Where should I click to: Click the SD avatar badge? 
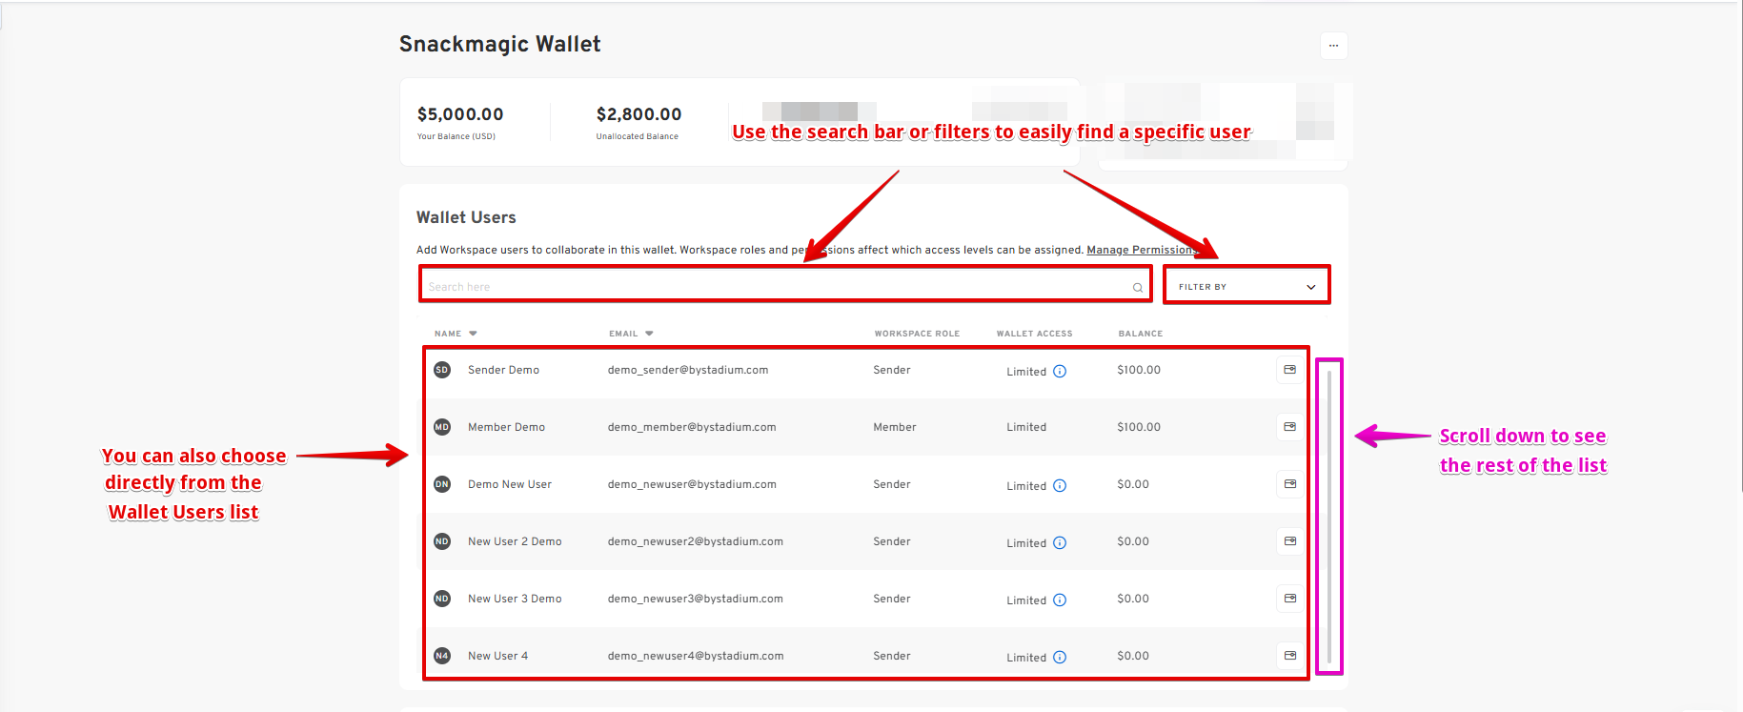click(x=442, y=370)
